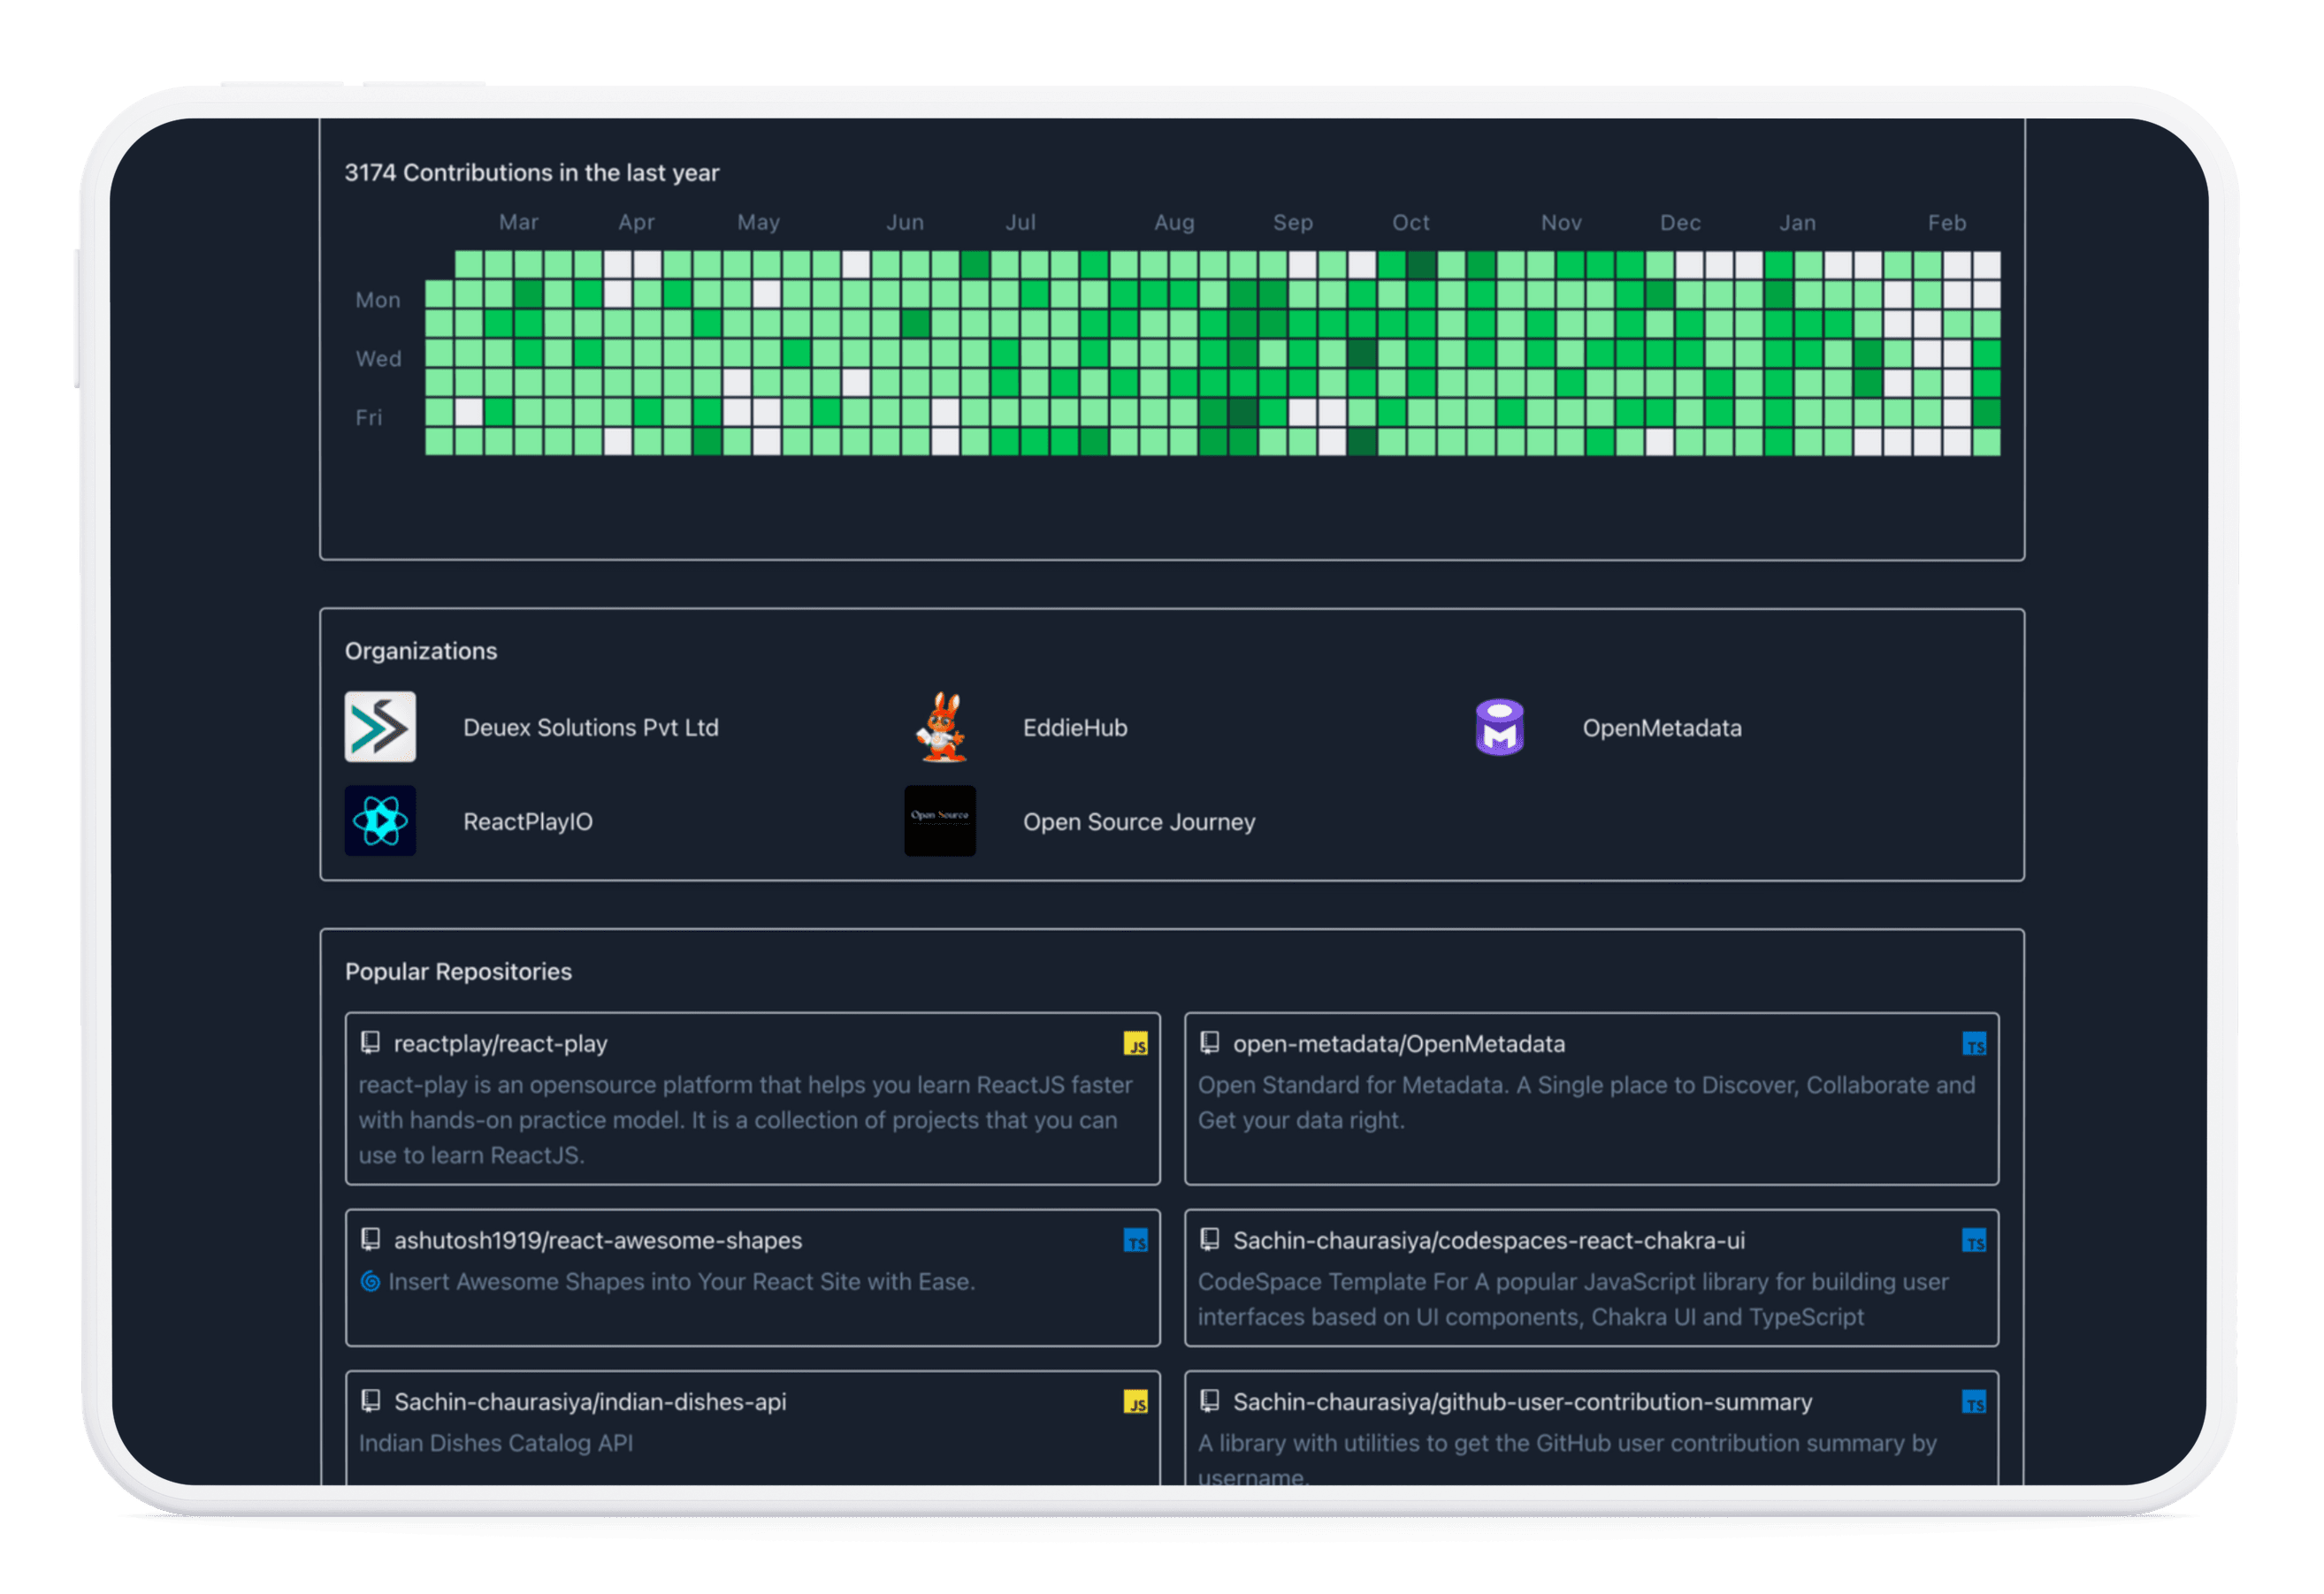This screenshot has width=2324, height=1594.
Task: Click the TS badge on the react-awesome-shapes card
Action: tap(1135, 1241)
